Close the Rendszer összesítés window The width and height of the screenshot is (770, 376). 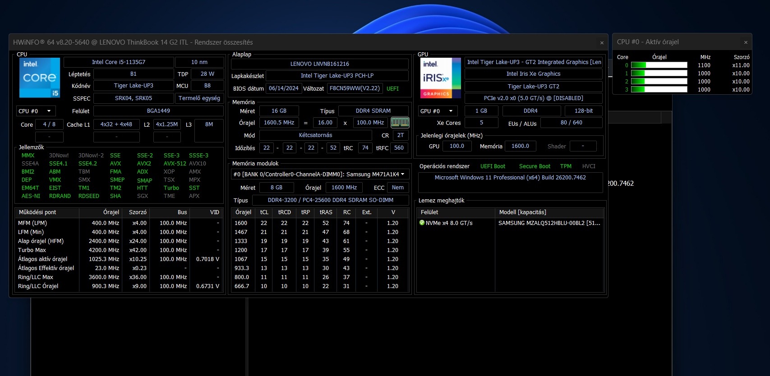point(602,43)
